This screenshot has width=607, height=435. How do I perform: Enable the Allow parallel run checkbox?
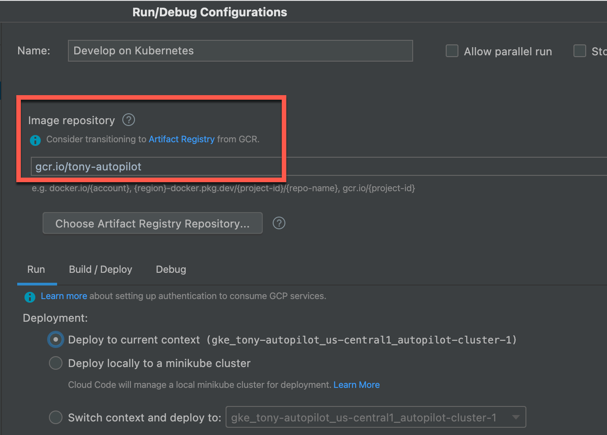point(452,51)
